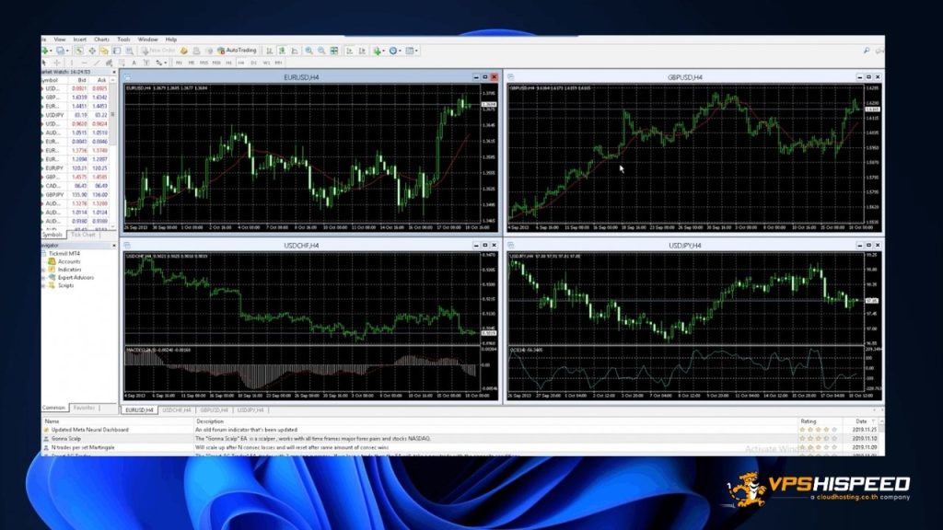
Task: Select the Accounts item in Navigator
Action: click(x=68, y=262)
